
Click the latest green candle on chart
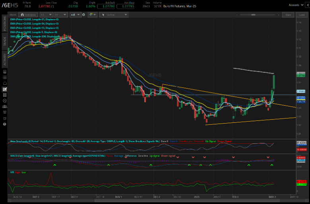[274, 82]
